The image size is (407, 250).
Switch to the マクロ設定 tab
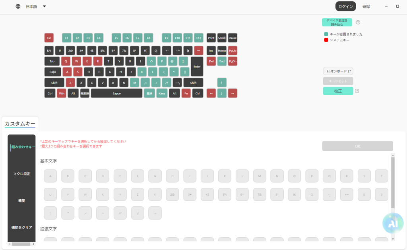coord(21,174)
